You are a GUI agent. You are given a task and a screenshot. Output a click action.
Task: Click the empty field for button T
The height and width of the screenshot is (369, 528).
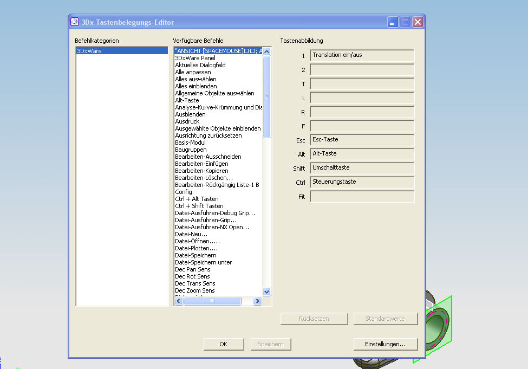point(362,84)
